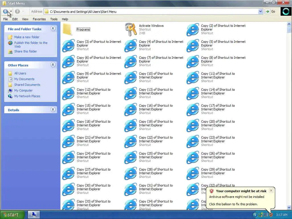Select Copy (22) of Shortcut to Internet Explorer icon
This screenshot has height=219, width=292.
(x=131, y=141)
